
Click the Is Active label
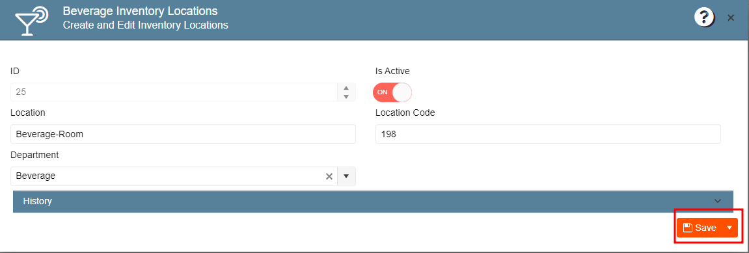pos(392,71)
